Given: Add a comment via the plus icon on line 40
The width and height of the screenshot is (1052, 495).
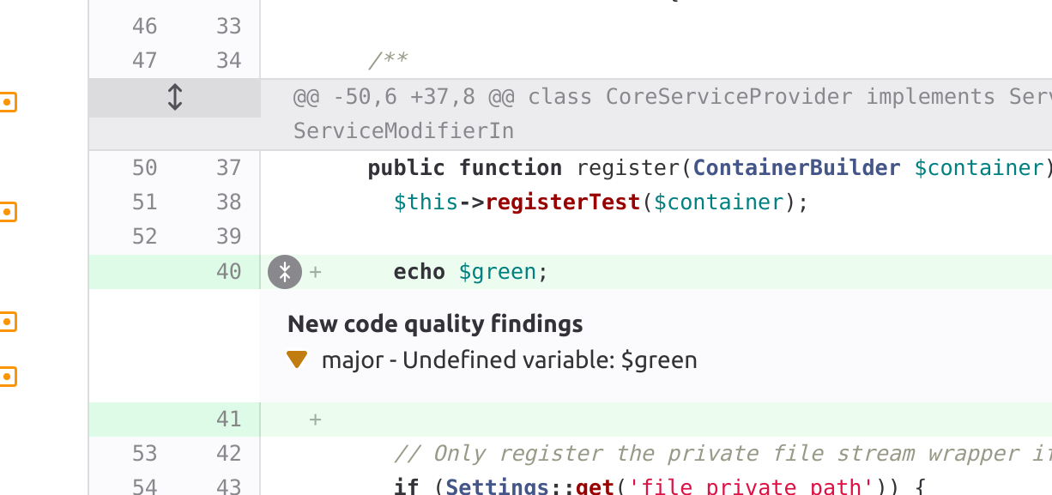Looking at the screenshot, I should [315, 272].
